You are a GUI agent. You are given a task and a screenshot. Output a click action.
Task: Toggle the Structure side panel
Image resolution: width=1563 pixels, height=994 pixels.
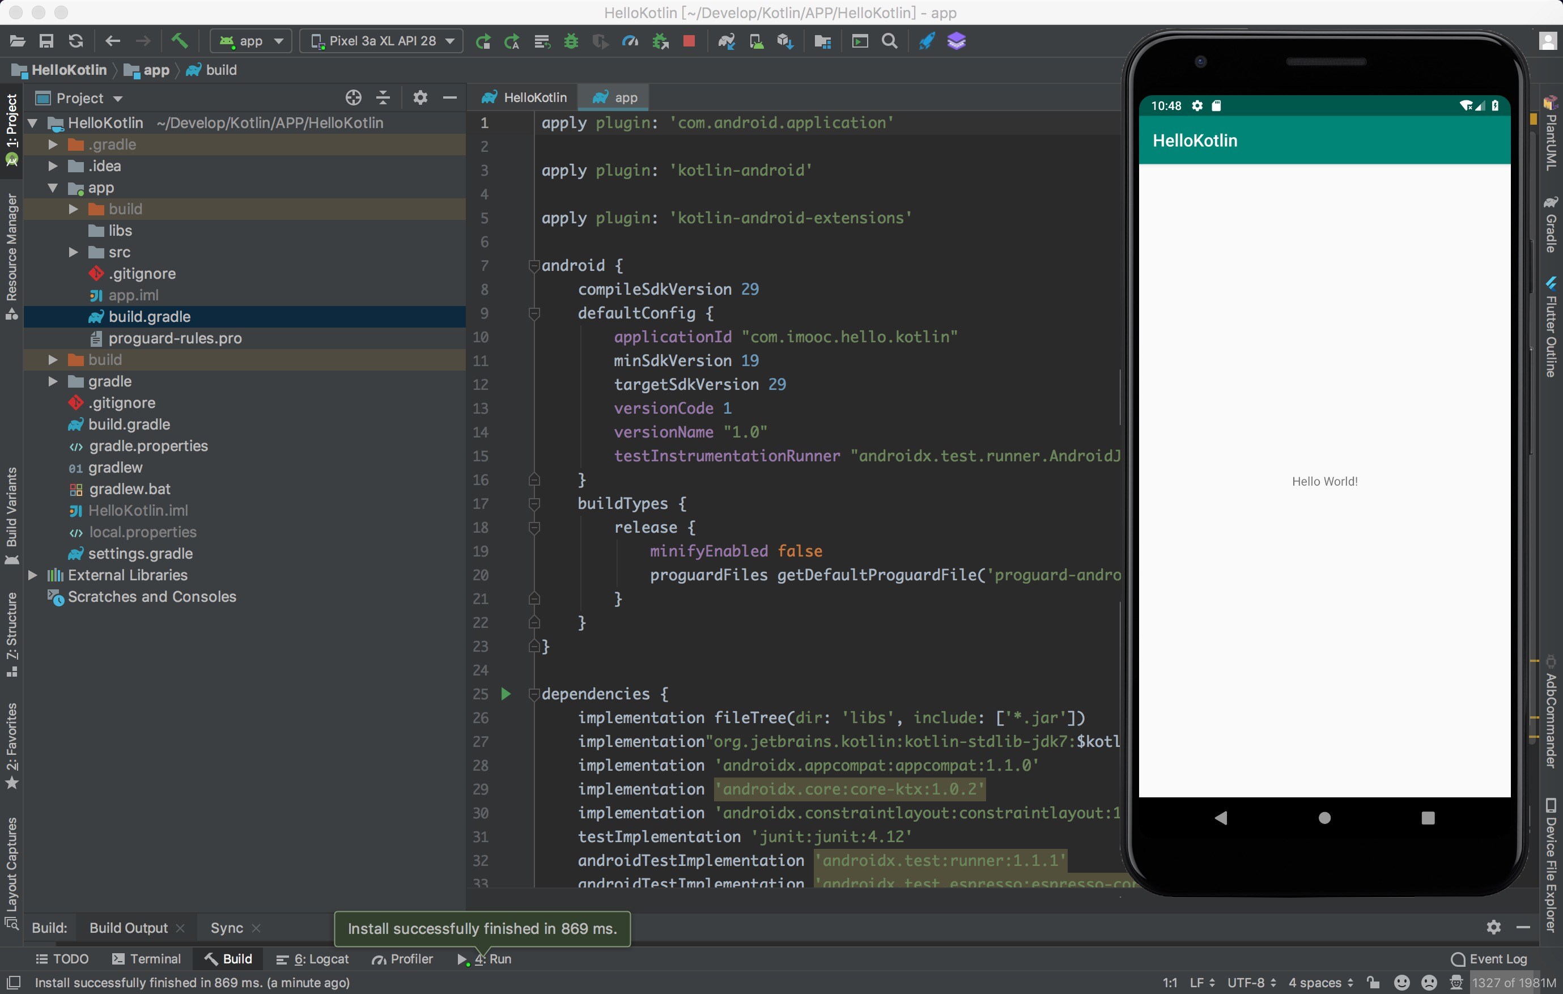click(x=12, y=634)
